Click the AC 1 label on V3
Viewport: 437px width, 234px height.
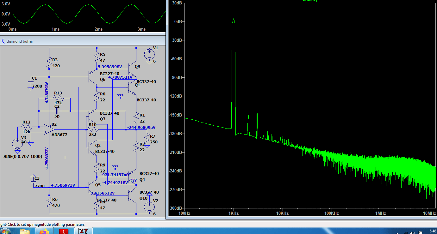(x=26, y=142)
